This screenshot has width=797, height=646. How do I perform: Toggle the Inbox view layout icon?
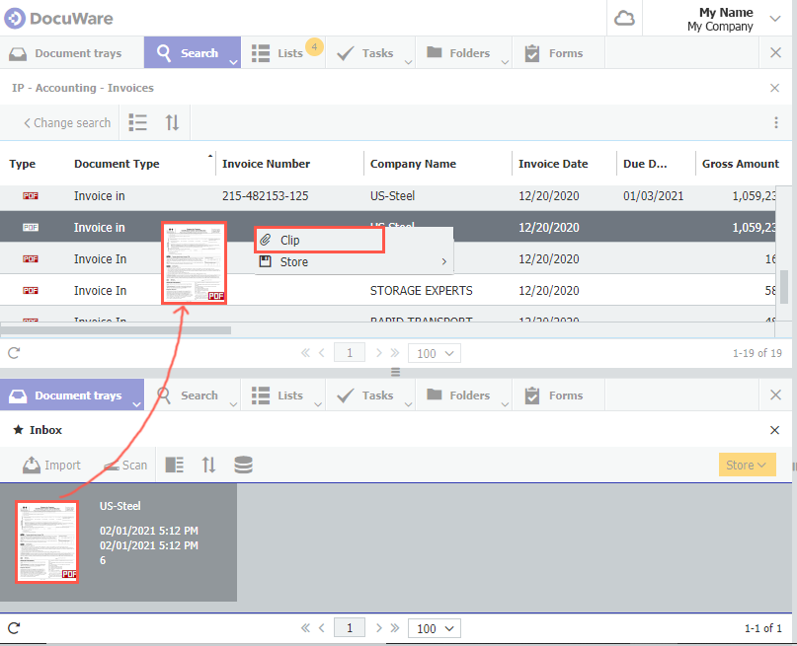click(175, 465)
